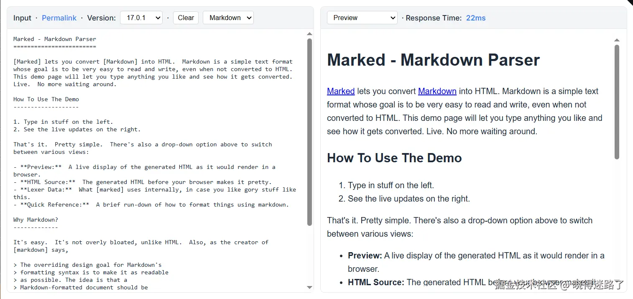
Task: Click the '**Quick Reference:**' line in input
Action: click(151, 204)
